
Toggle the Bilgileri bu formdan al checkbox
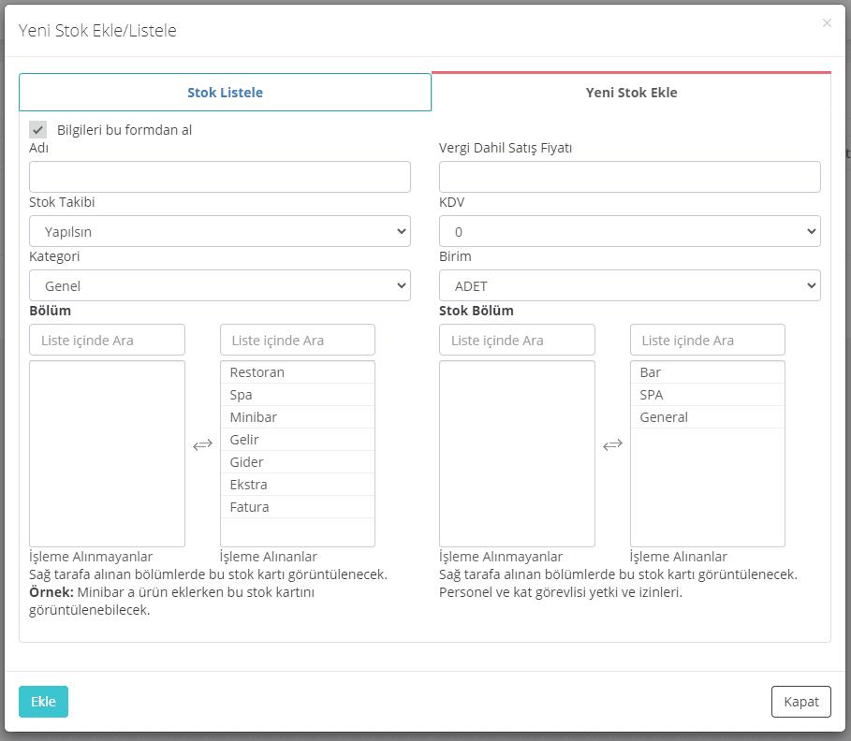38,130
